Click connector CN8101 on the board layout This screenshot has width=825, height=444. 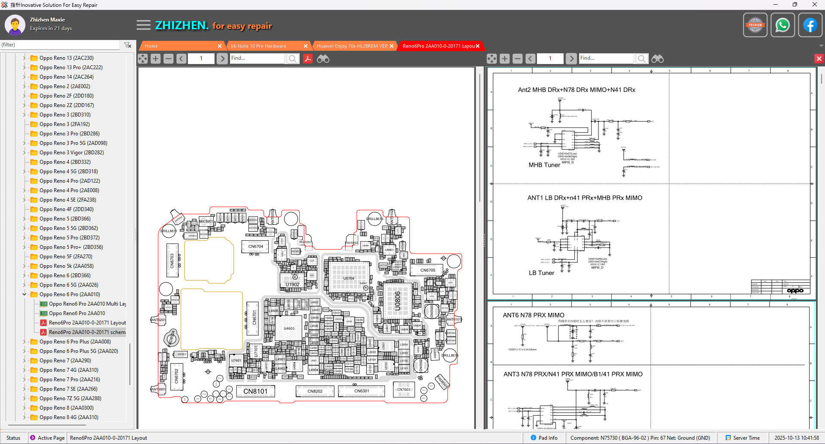pyautogui.click(x=255, y=391)
